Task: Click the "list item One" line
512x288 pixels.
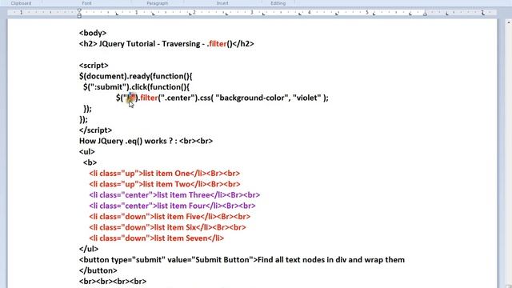Action: click(165, 173)
